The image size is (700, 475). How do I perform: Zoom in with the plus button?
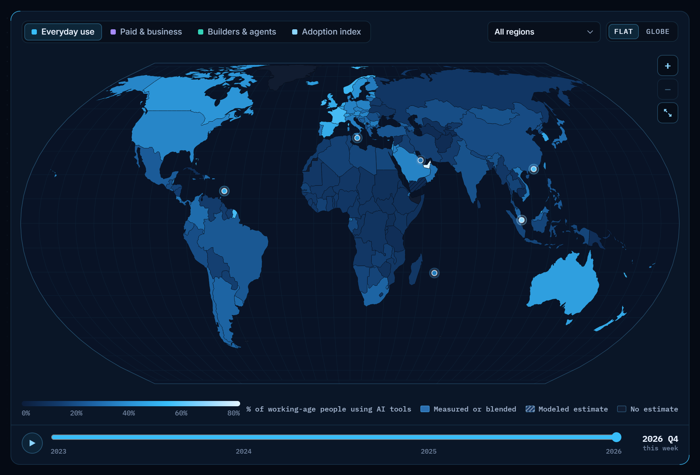coord(667,66)
